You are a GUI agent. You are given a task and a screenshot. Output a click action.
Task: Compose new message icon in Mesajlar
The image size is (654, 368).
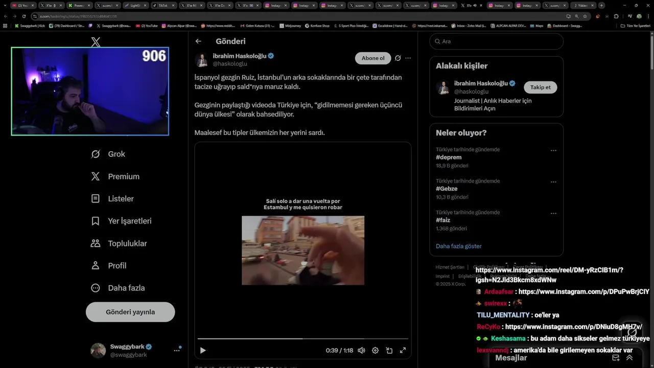(616, 358)
